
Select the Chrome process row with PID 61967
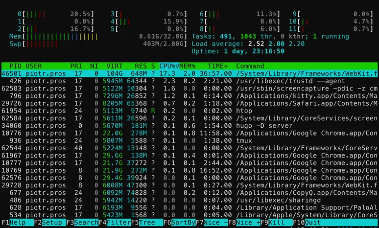[x=189, y=156]
